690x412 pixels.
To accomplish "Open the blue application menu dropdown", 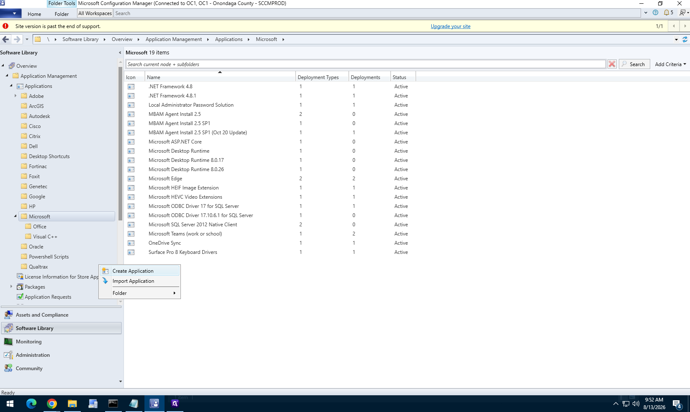I will (x=10, y=13).
